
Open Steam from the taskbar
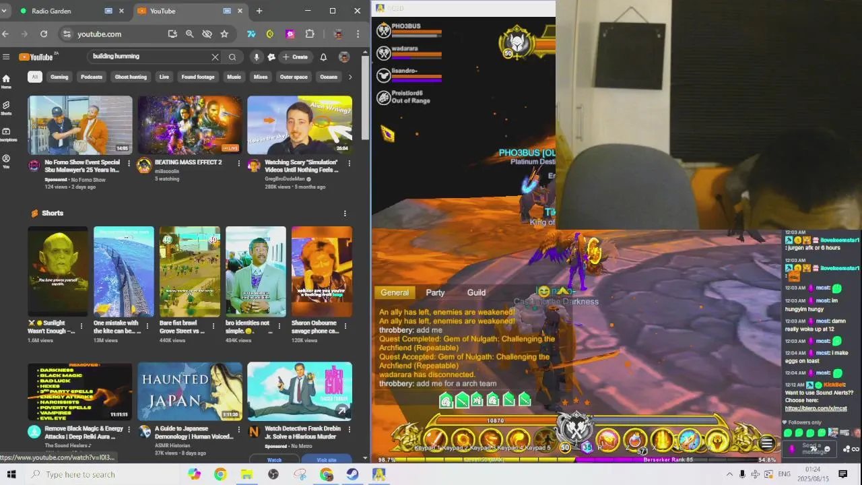[352, 474]
